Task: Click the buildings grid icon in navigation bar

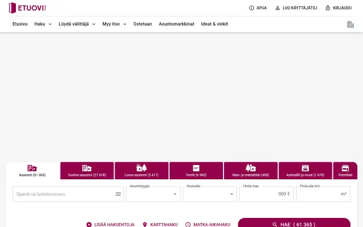Action: click(x=351, y=24)
